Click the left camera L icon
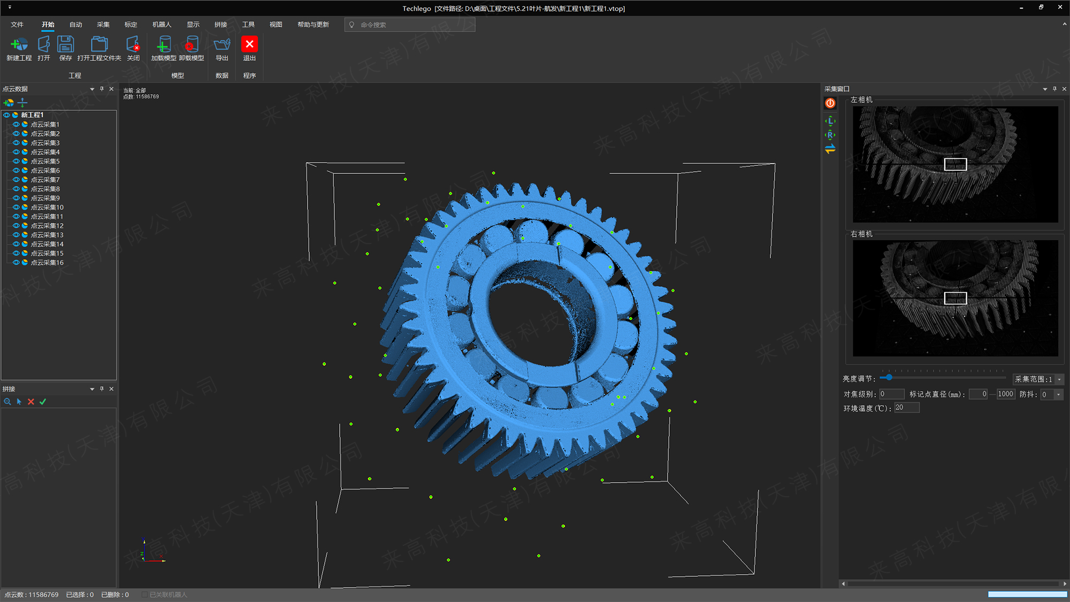The image size is (1070, 602). point(830,121)
